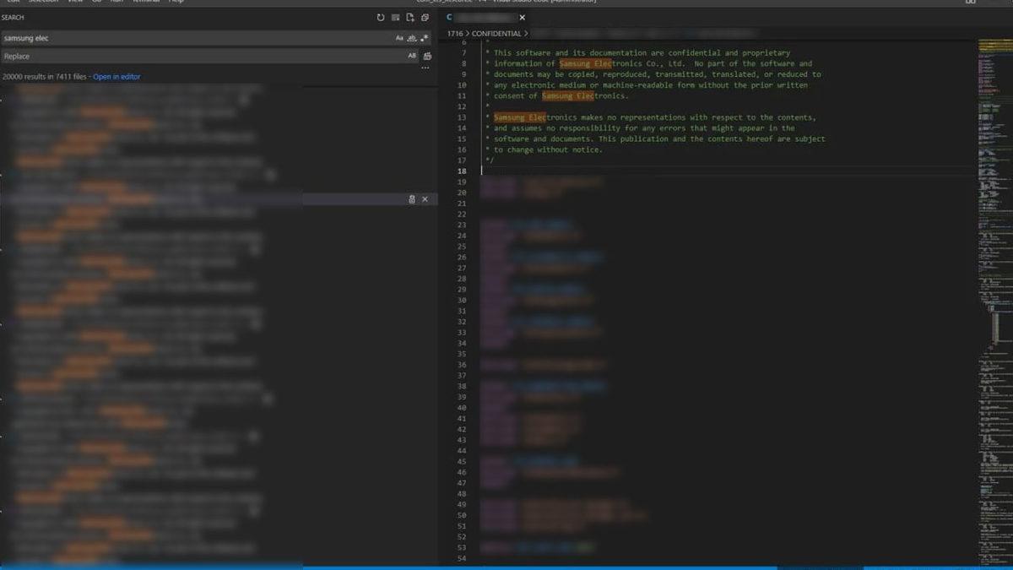The width and height of the screenshot is (1013, 570).
Task: Click the 'Open in editor' link
Action: pos(116,77)
